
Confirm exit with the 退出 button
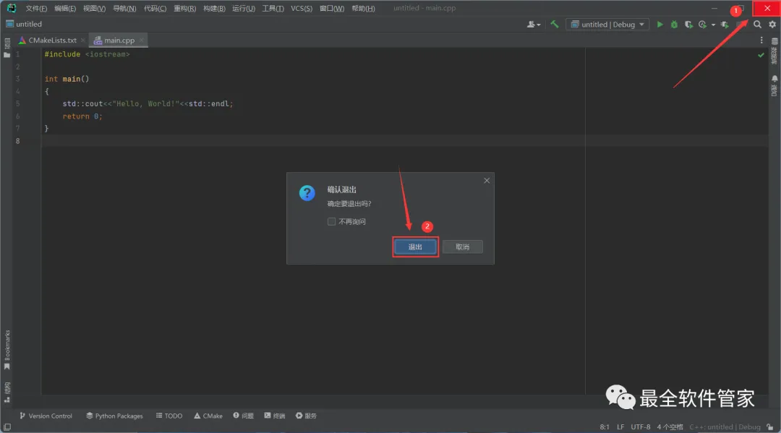[x=415, y=246]
